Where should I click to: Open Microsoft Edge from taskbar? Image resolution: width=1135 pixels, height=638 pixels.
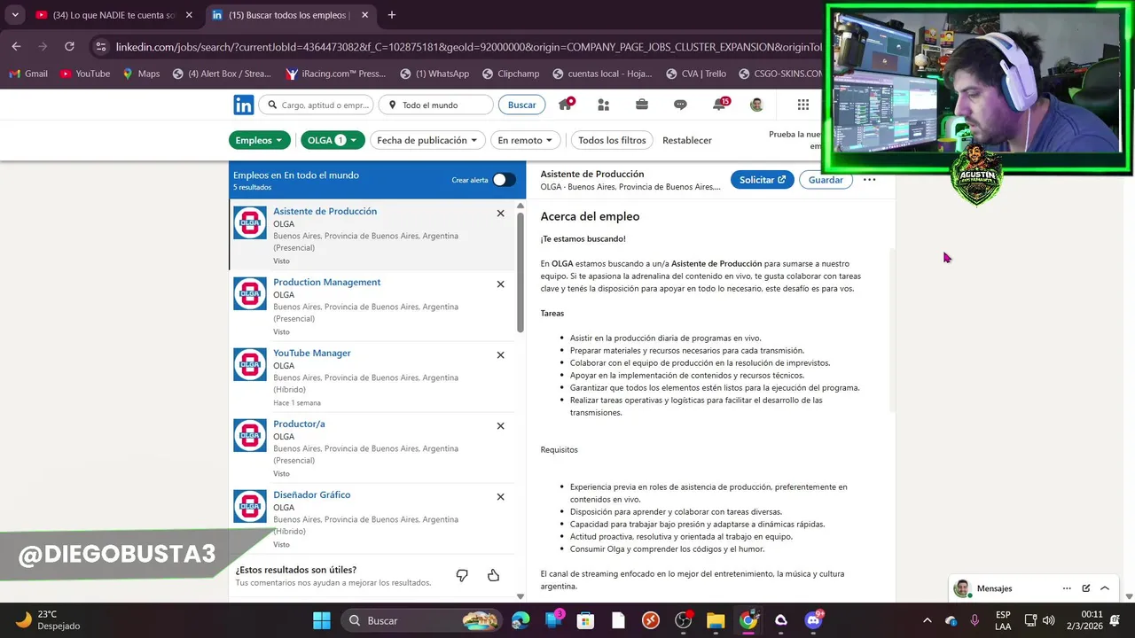click(521, 620)
